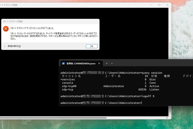Image resolution: width=193 pixels, height=129 pixels.
Task: Click the '65536' session ID value
Action: click(142, 89)
